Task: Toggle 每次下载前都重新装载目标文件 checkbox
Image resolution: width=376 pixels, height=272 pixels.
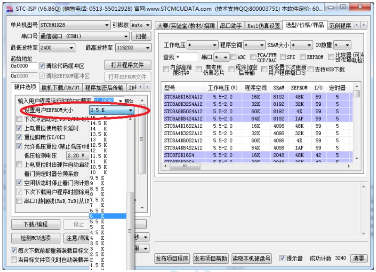Action: pyautogui.click(x=14, y=251)
